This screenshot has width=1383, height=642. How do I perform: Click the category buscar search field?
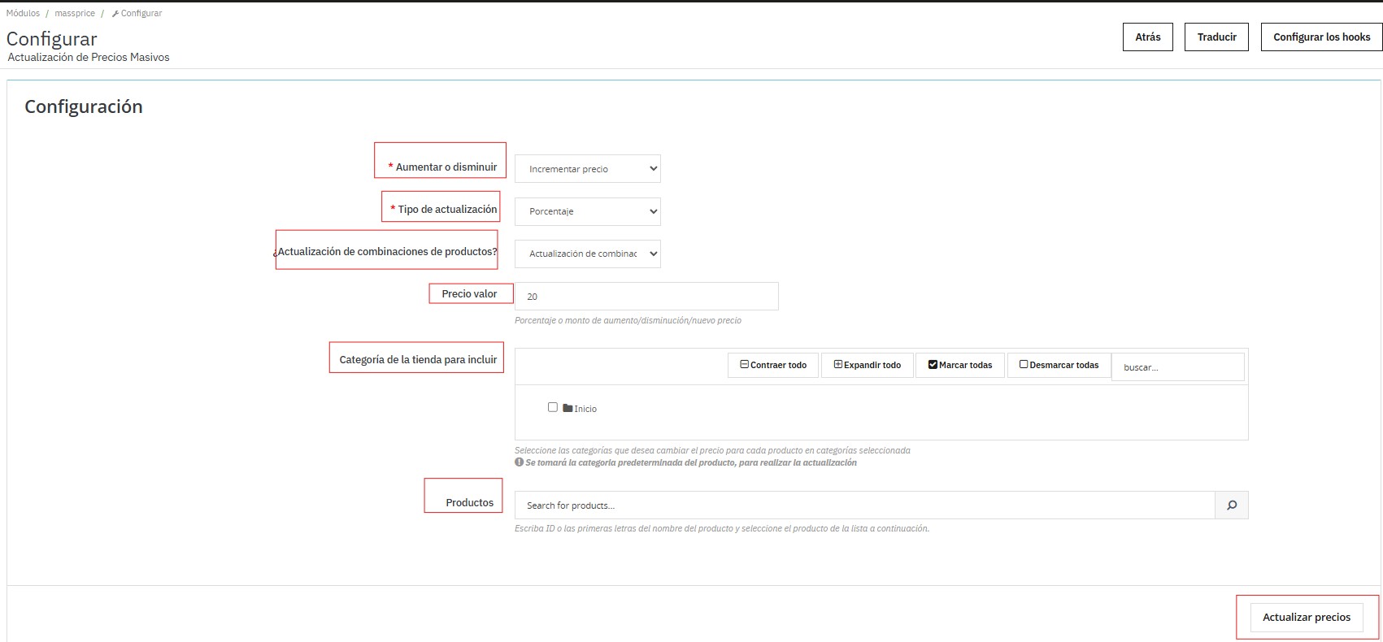click(1177, 367)
